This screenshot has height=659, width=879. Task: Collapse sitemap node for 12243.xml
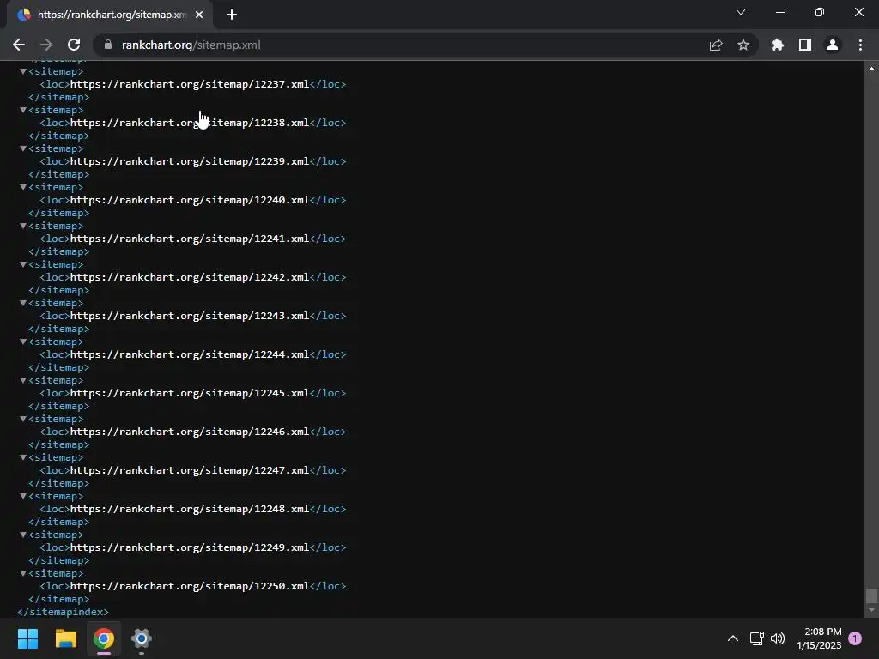click(x=23, y=303)
